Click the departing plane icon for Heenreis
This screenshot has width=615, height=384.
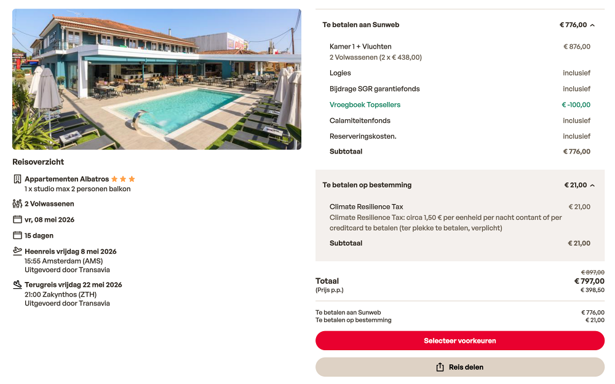17,251
